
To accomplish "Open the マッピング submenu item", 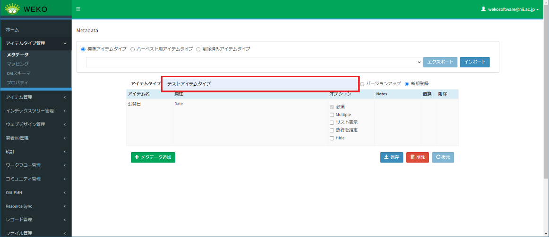I will 17,64.
